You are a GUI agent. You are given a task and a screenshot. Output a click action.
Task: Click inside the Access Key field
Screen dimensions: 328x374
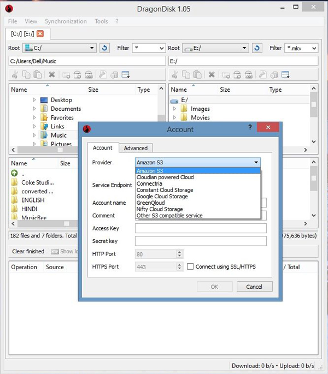[x=201, y=228]
